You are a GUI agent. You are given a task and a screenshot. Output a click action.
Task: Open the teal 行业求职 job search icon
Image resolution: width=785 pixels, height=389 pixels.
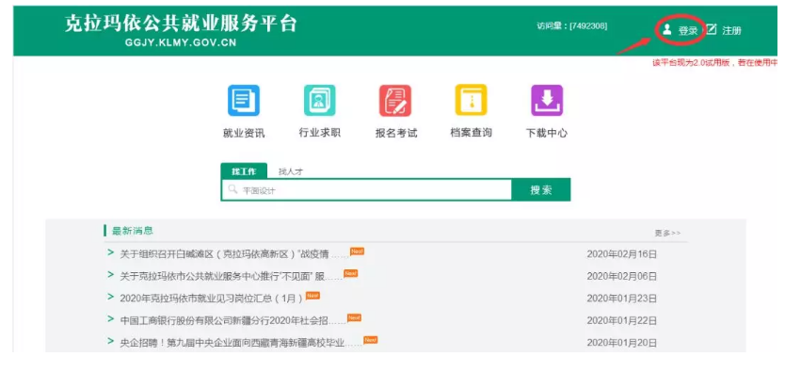[x=319, y=101]
